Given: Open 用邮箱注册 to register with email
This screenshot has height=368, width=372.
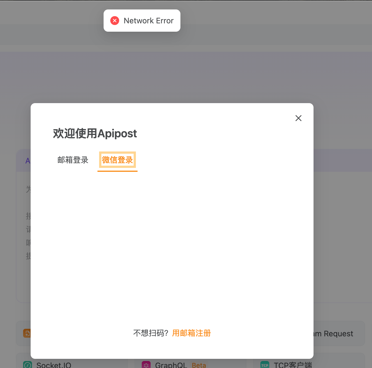Looking at the screenshot, I should [191, 333].
